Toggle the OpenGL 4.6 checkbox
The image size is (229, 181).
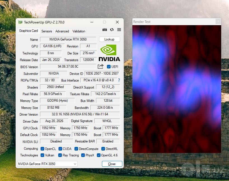click(99, 155)
